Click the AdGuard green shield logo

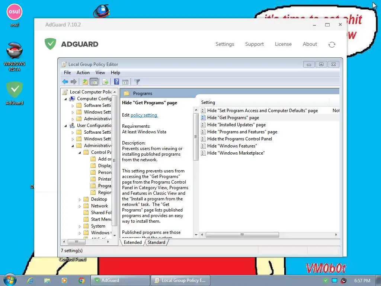pos(50,44)
